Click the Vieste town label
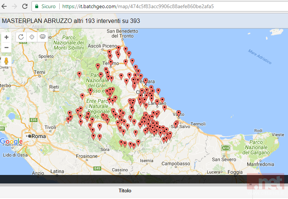This screenshot has height=199, width=288. point(278,135)
